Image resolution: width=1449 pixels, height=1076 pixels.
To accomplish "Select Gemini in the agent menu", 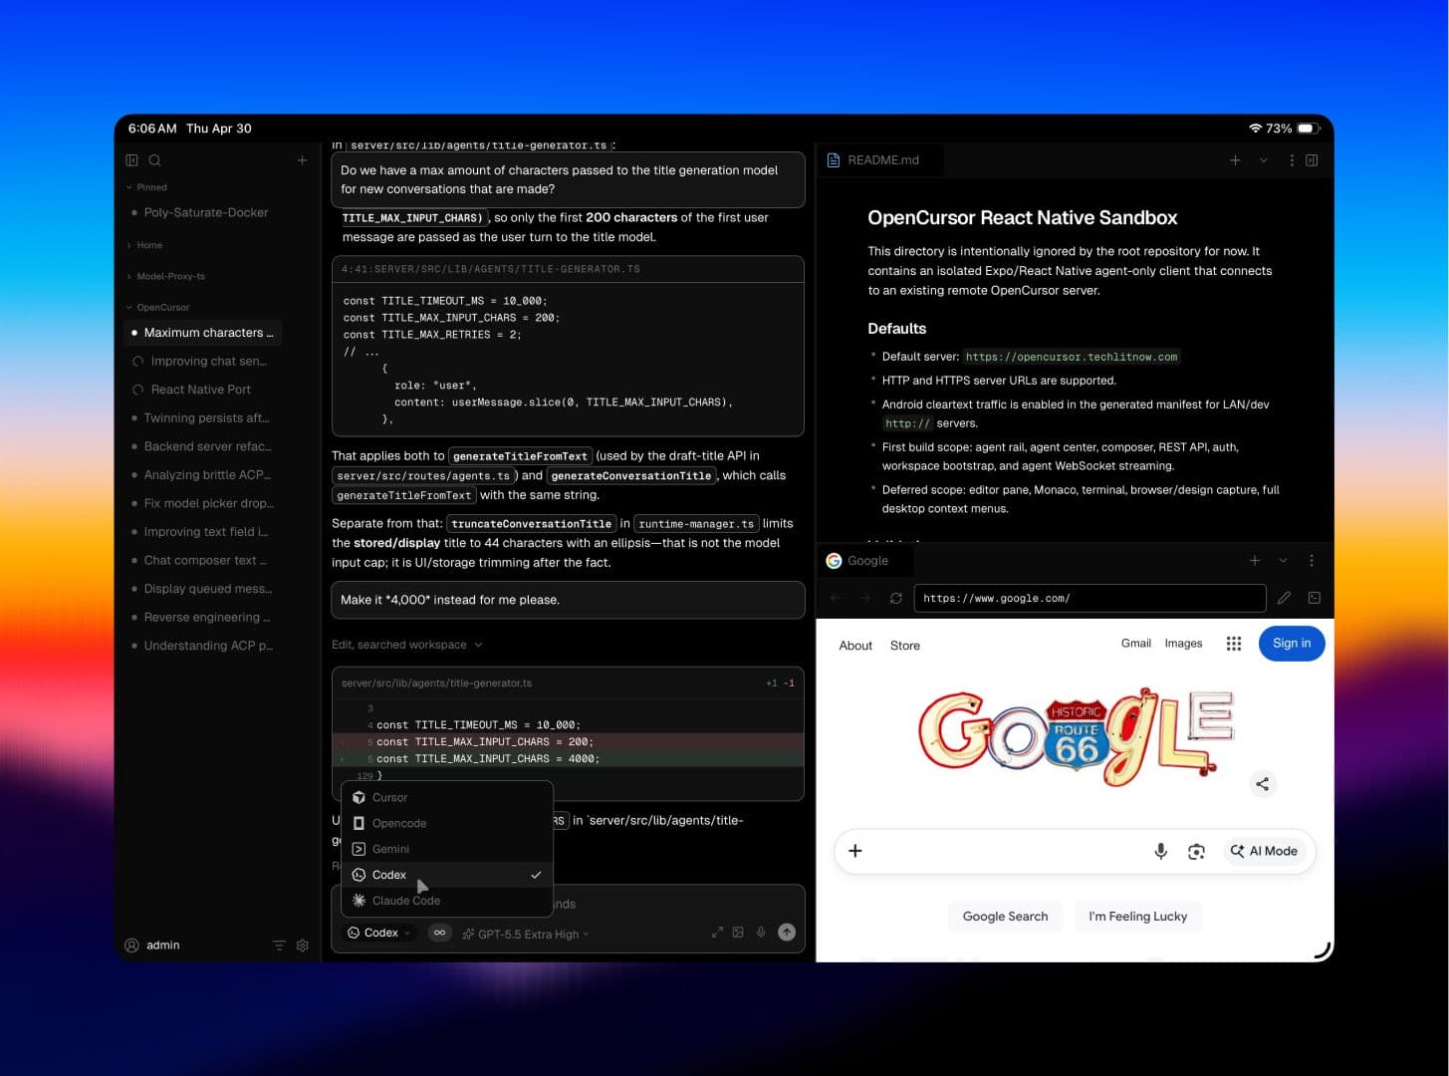I will [x=447, y=849].
